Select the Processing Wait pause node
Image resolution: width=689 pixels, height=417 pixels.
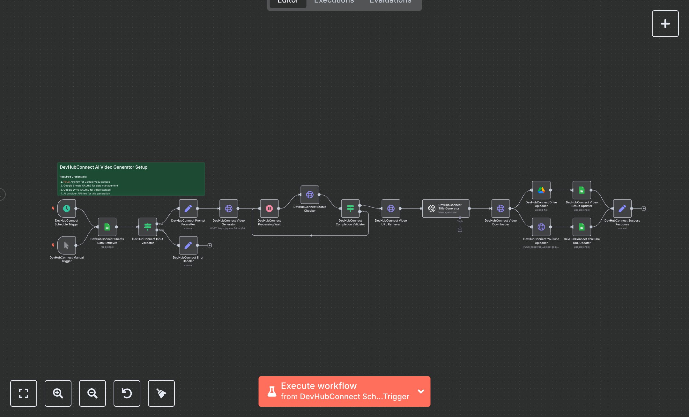(x=269, y=208)
